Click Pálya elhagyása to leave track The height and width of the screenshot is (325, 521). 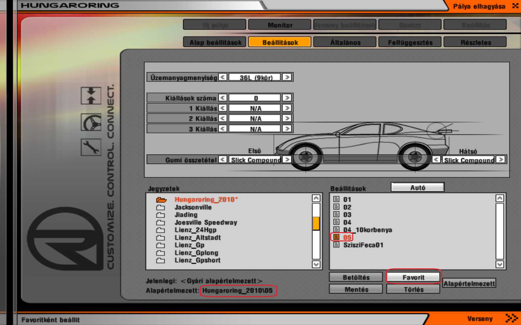[x=479, y=6]
